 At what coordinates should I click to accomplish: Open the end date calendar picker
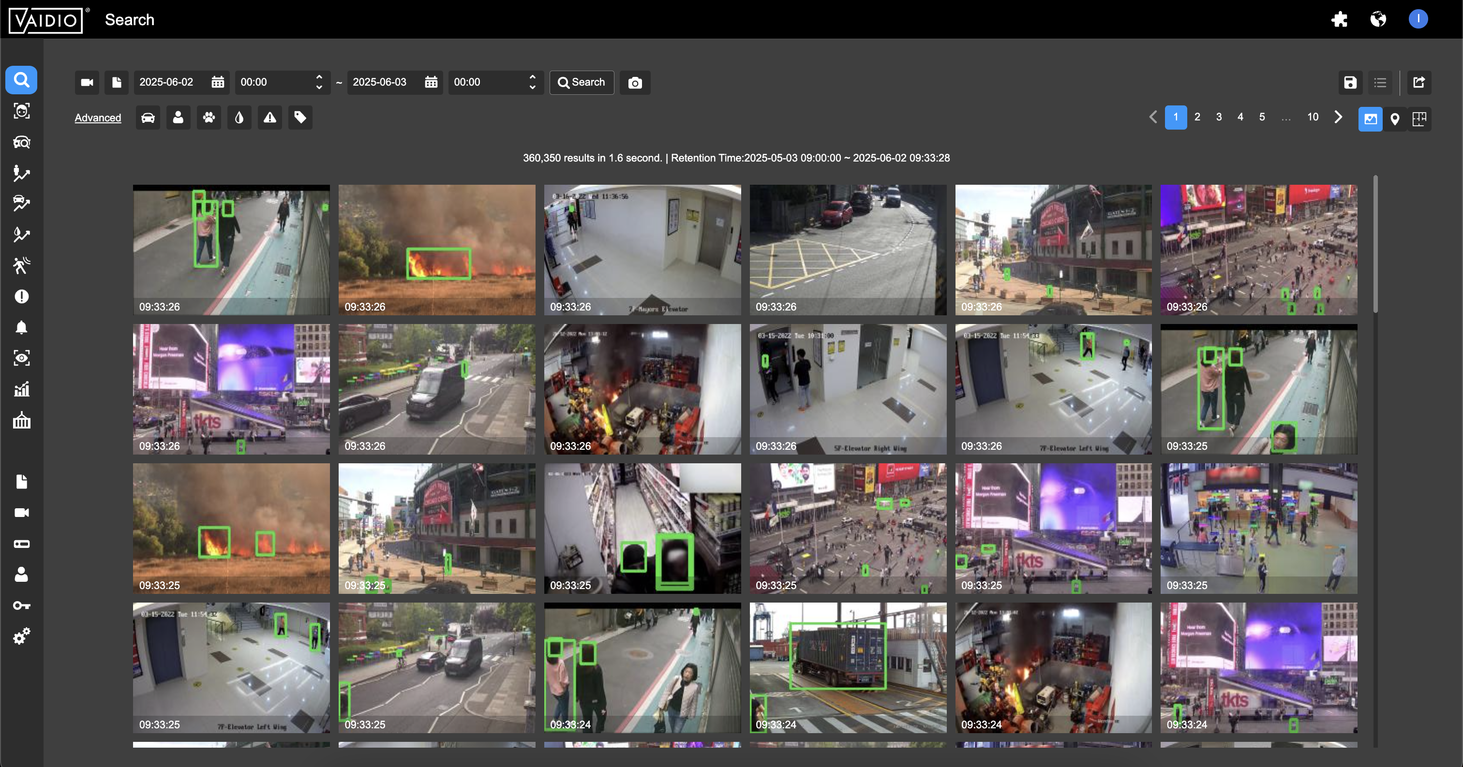click(431, 83)
